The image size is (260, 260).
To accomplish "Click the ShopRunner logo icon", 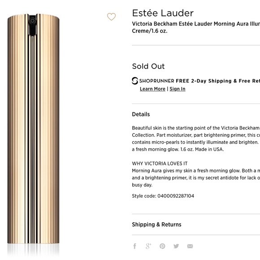I will point(135,81).
